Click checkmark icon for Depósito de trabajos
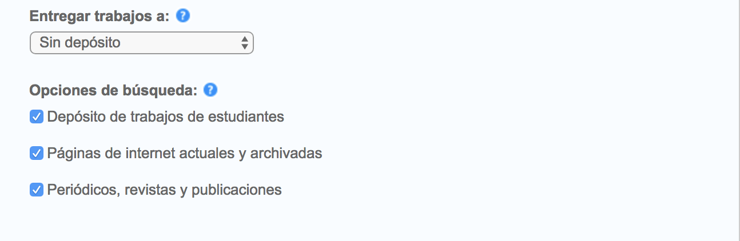 (x=37, y=117)
